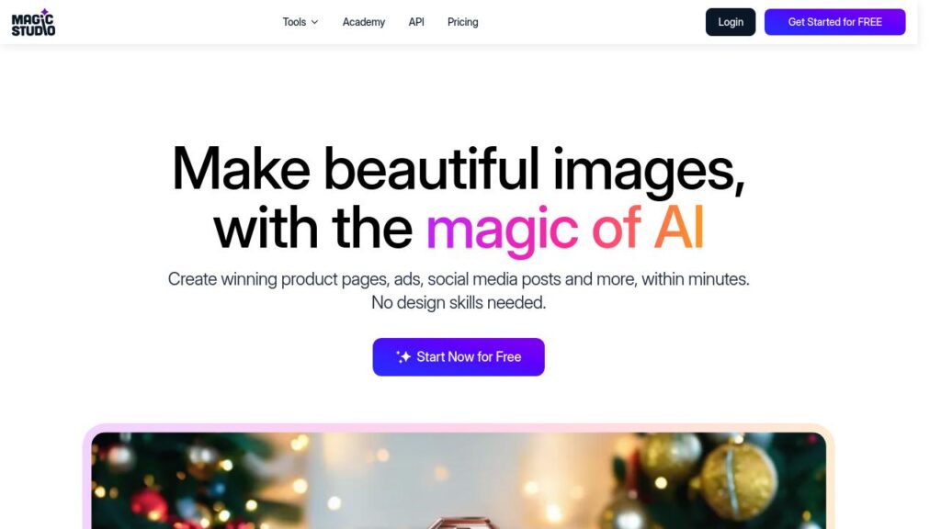941x529 pixels.
Task: Click the large gold ornament in hero image
Action: (738, 481)
